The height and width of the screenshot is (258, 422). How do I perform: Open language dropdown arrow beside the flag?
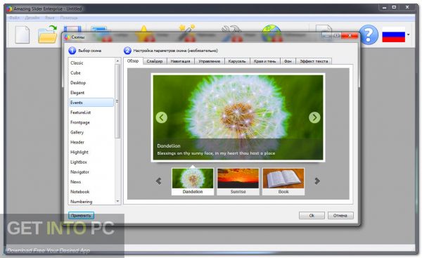(408, 34)
